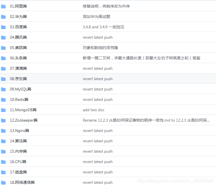Click Rename 12.2.3 commit message on Zookeeper row
This screenshot has height=186, width=216.
click(x=146, y=120)
